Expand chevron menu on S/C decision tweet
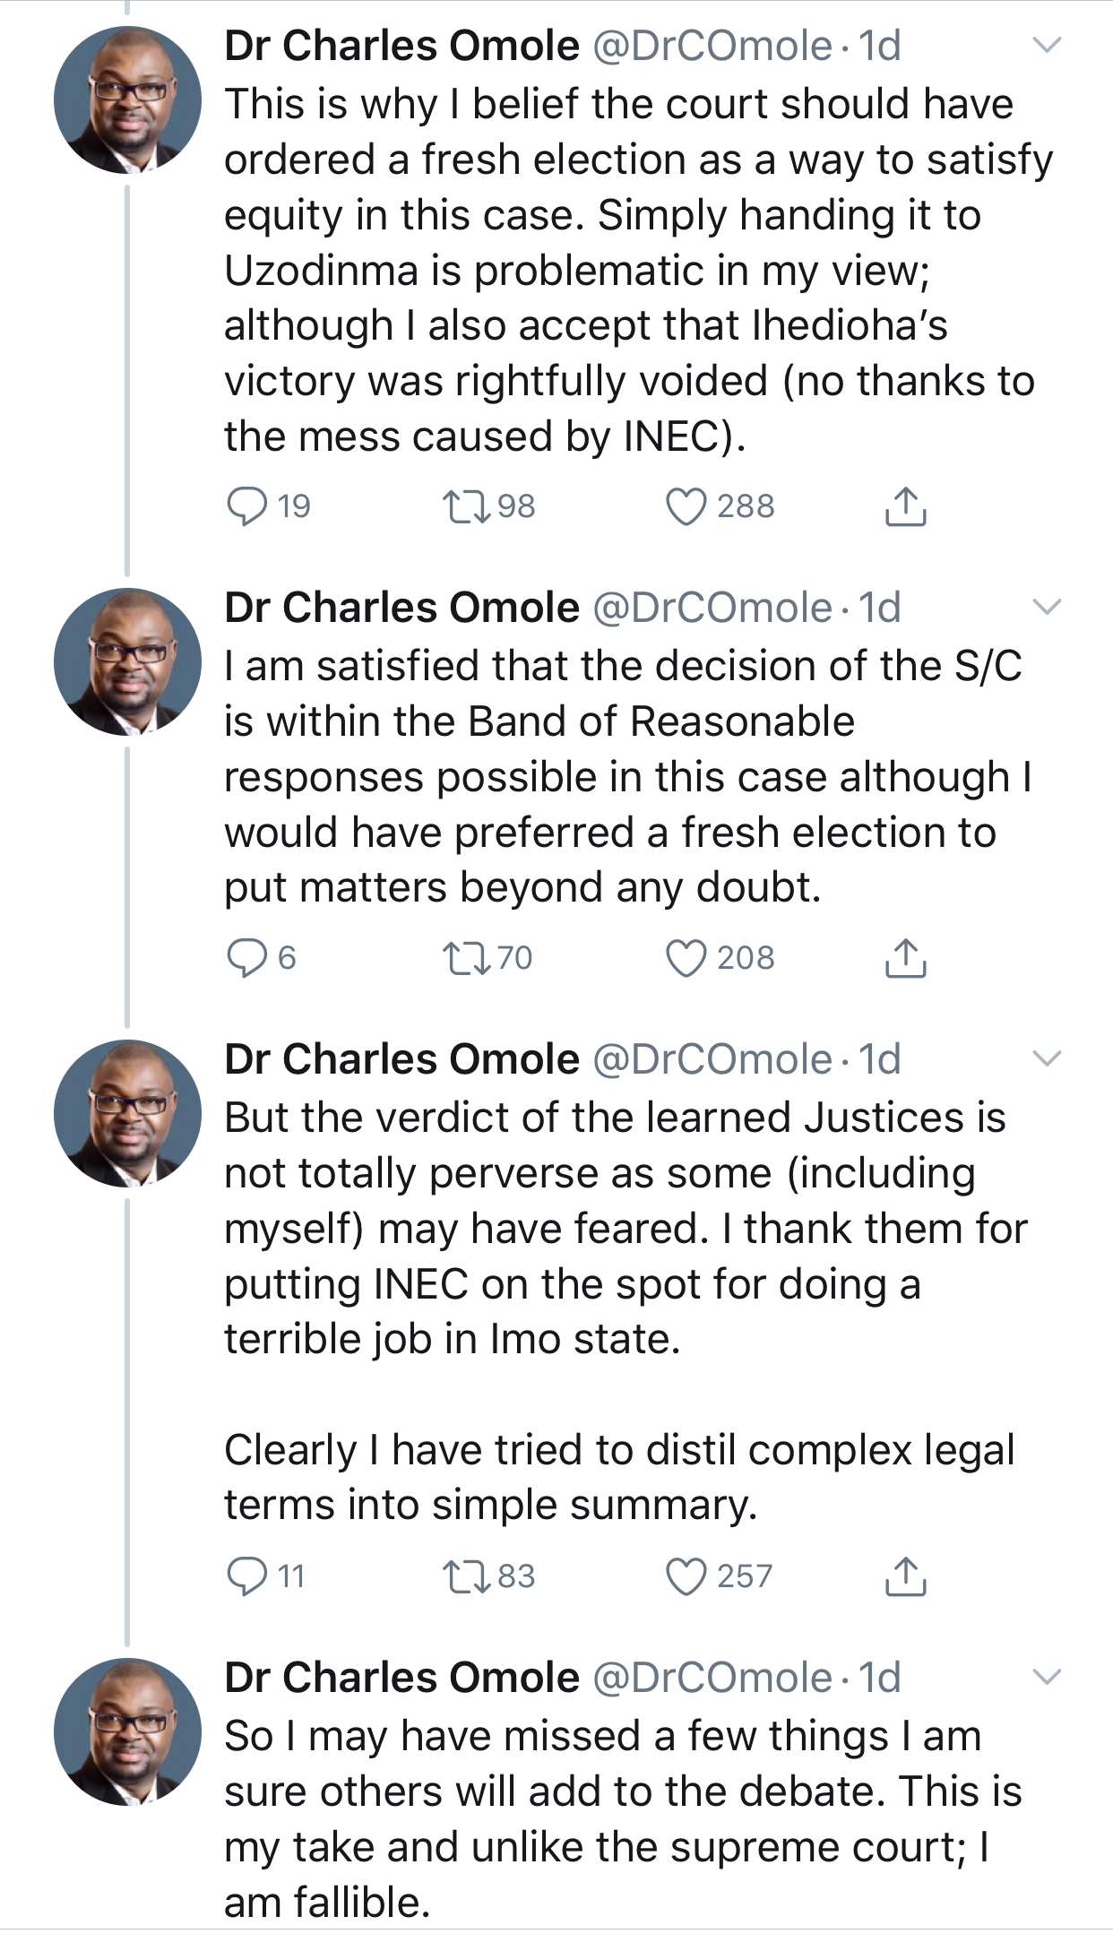 tap(1047, 607)
